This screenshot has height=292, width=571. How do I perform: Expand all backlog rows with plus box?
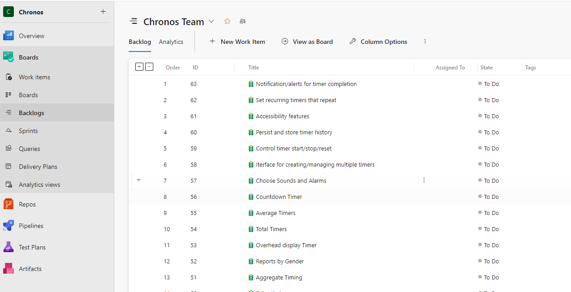point(139,67)
